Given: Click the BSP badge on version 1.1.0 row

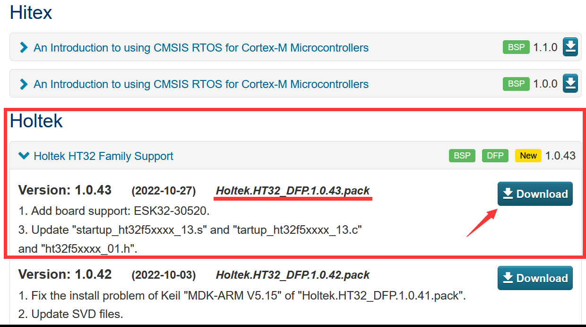Looking at the screenshot, I should tap(516, 47).
